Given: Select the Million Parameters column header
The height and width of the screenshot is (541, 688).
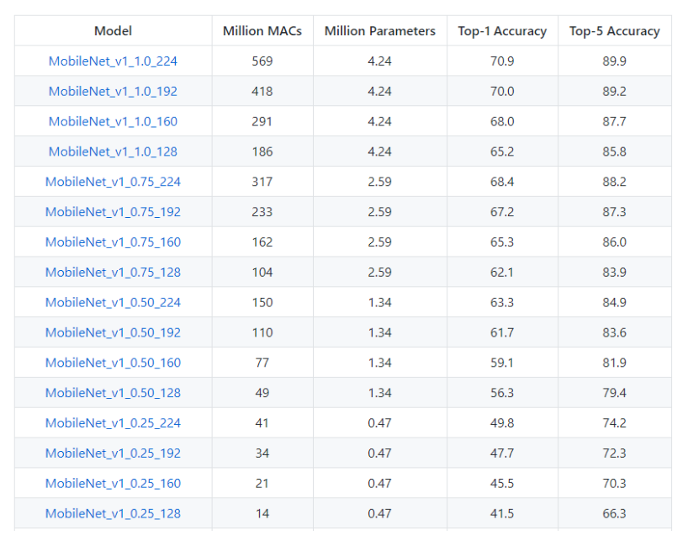Looking at the screenshot, I should (379, 31).
